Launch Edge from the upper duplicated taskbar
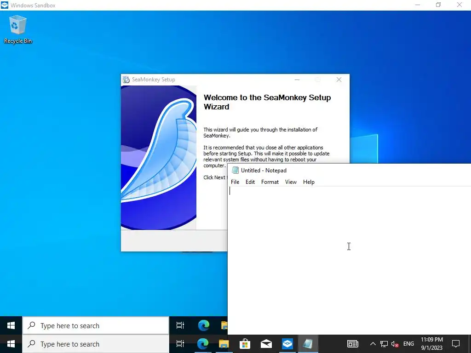Image resolution: width=471 pixels, height=353 pixels. (x=204, y=325)
